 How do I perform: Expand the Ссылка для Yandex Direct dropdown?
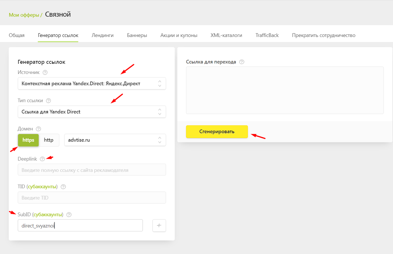coord(92,112)
